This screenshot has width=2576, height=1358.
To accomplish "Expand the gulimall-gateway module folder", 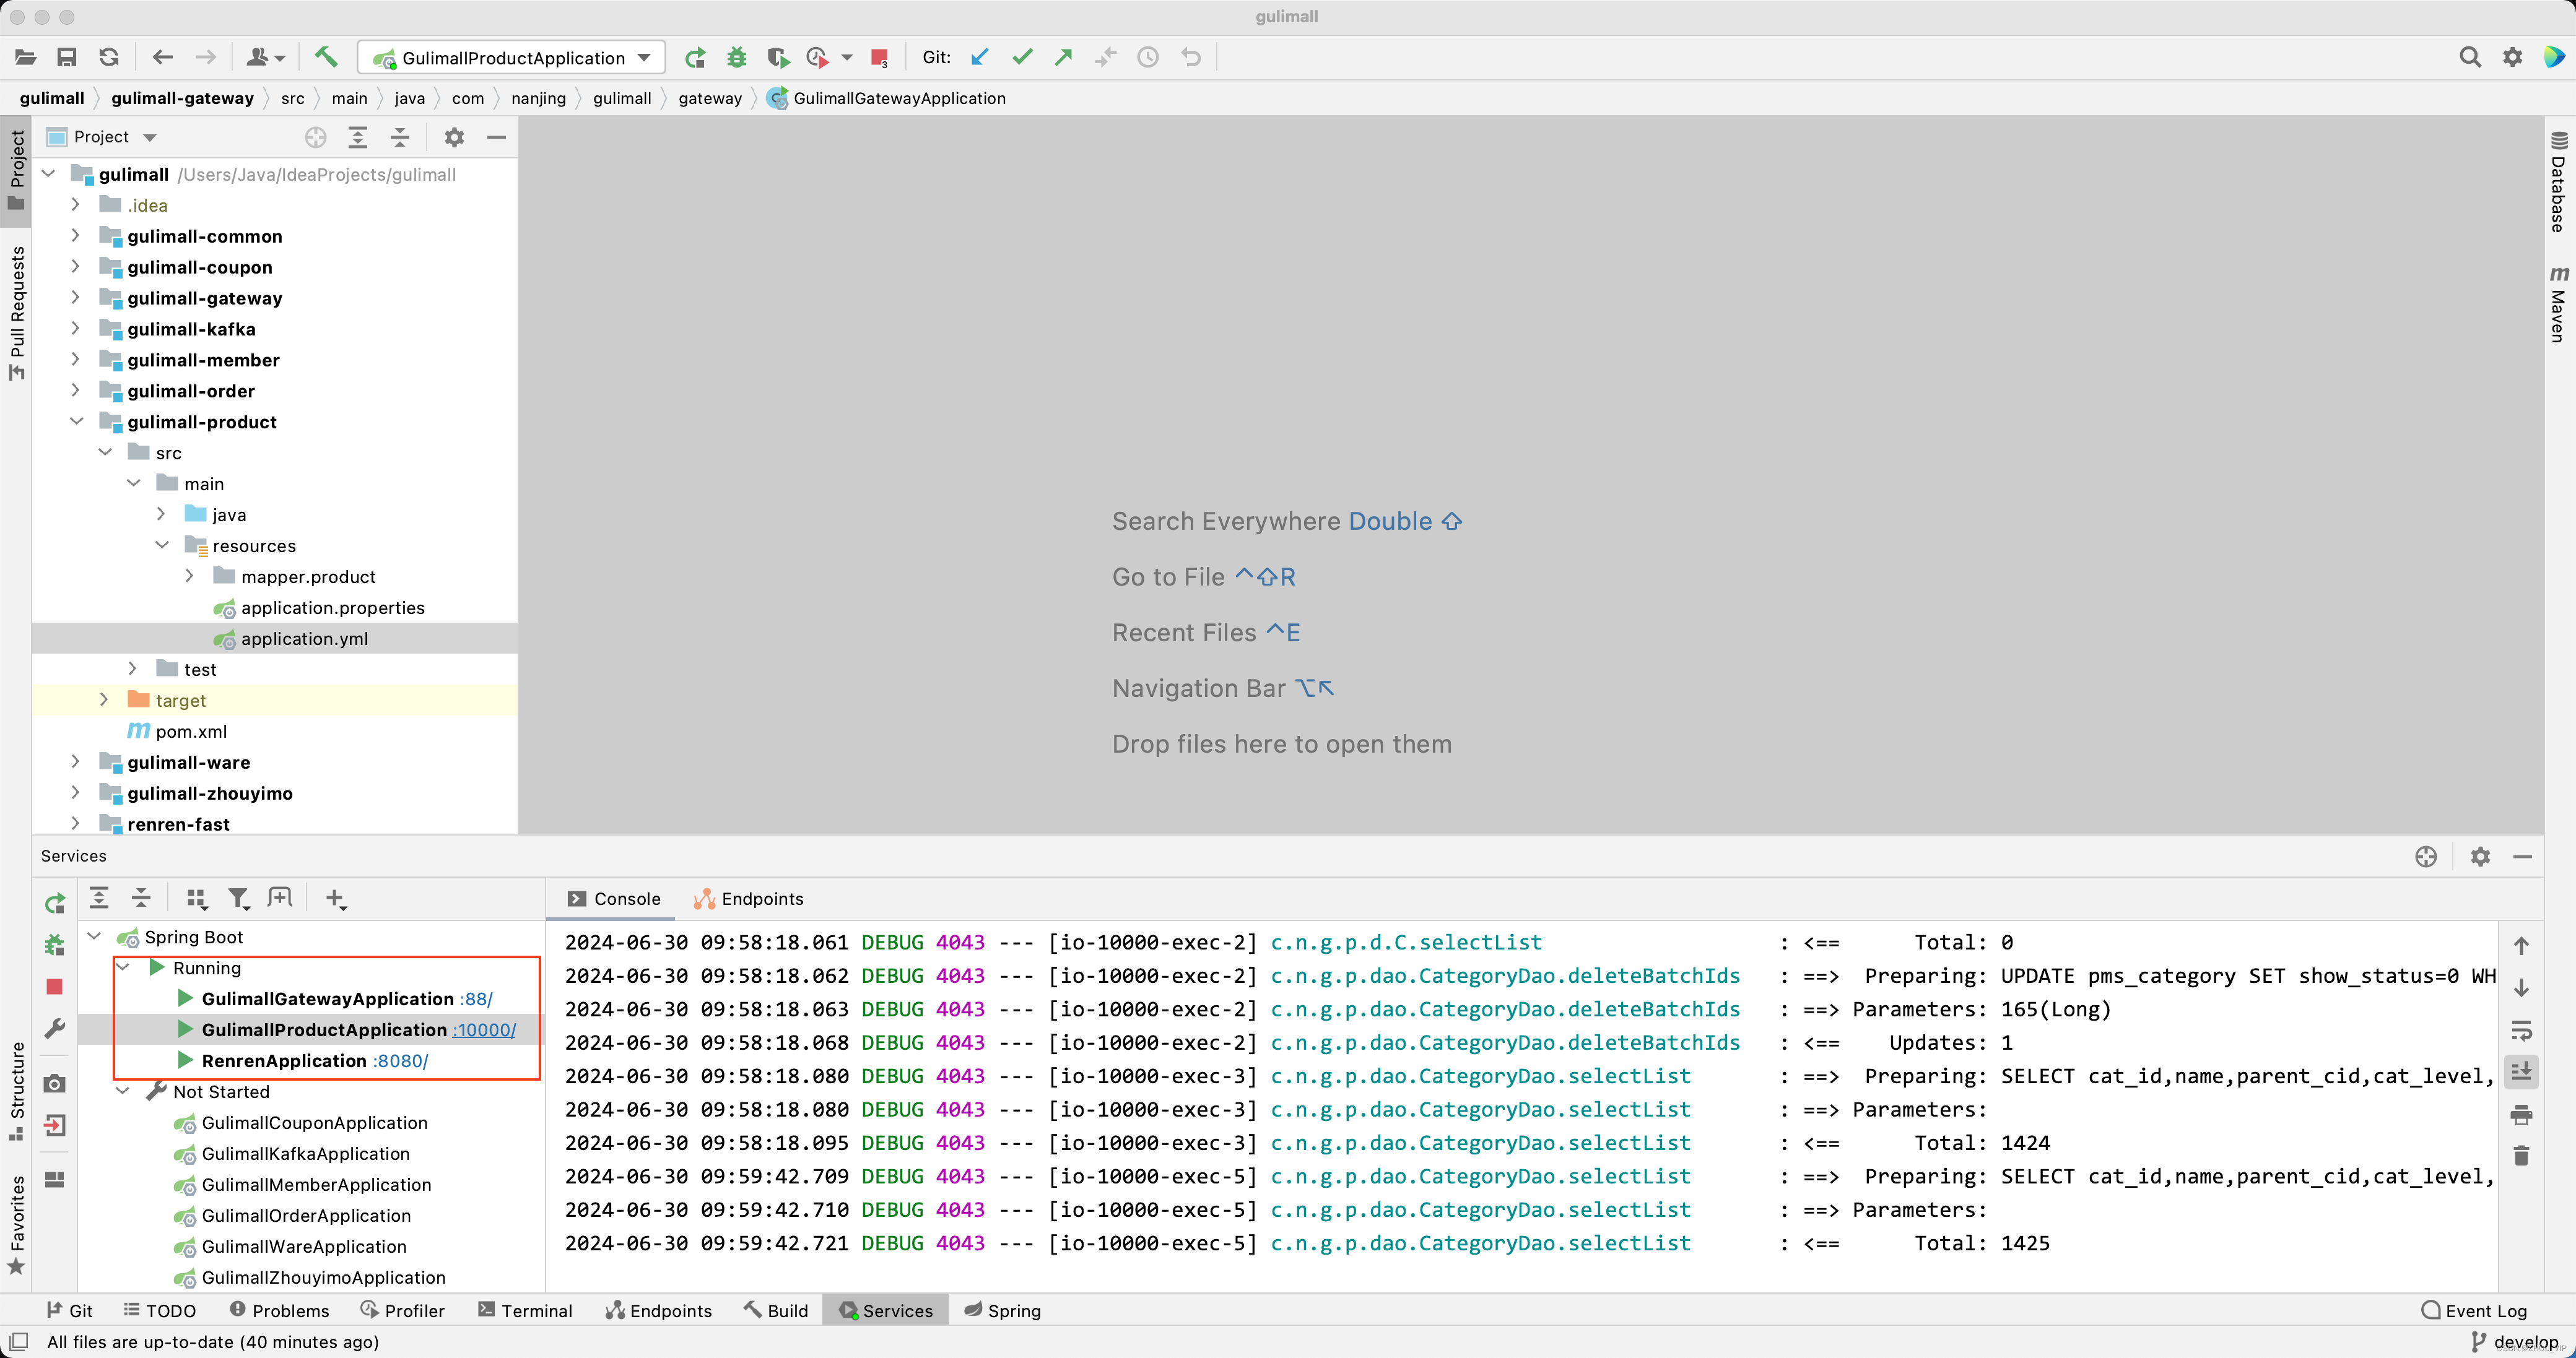I will [75, 298].
